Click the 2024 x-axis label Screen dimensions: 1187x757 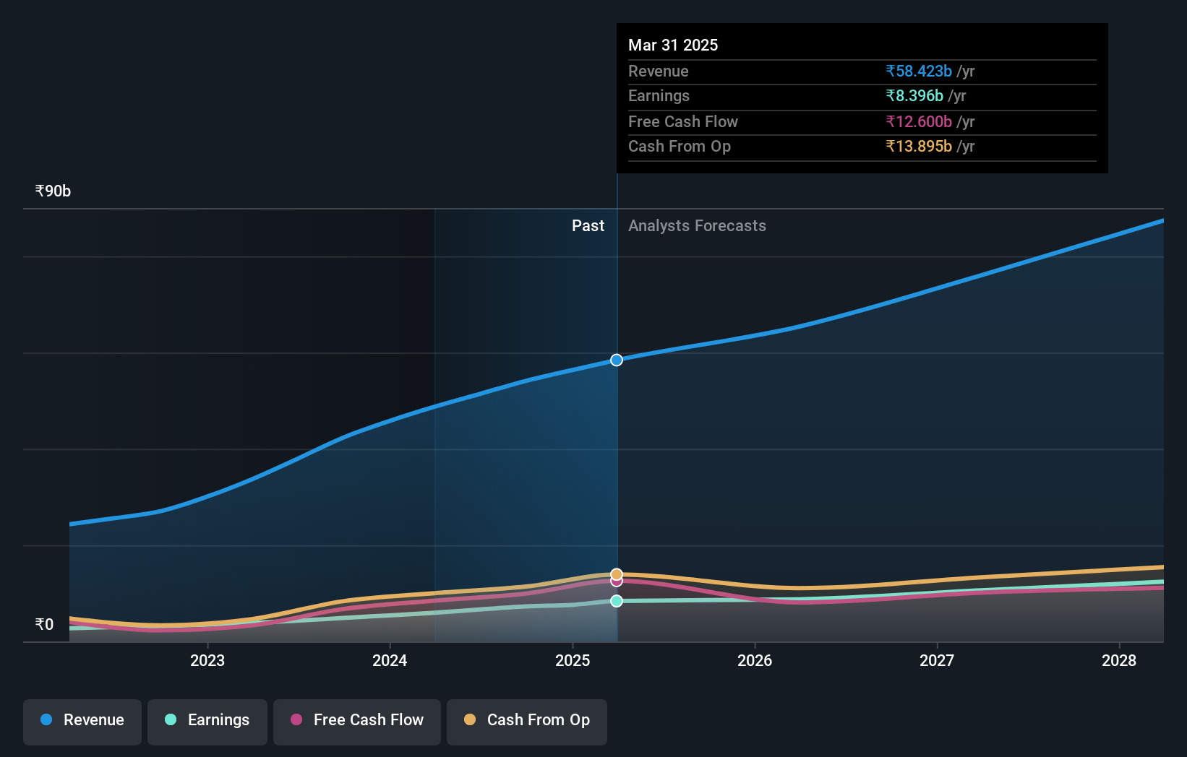pos(390,660)
